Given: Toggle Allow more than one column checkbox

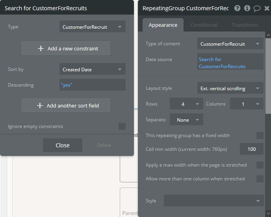Looking at the screenshot, I should [x=260, y=179].
